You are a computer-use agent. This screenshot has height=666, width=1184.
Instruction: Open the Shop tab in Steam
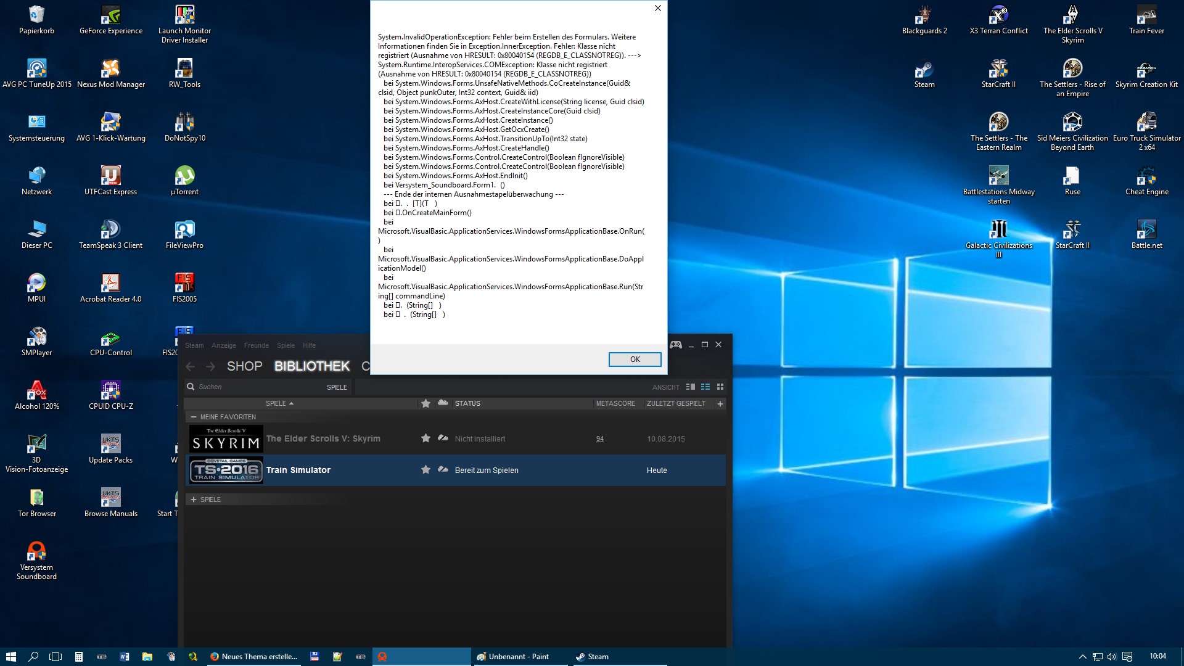point(244,366)
